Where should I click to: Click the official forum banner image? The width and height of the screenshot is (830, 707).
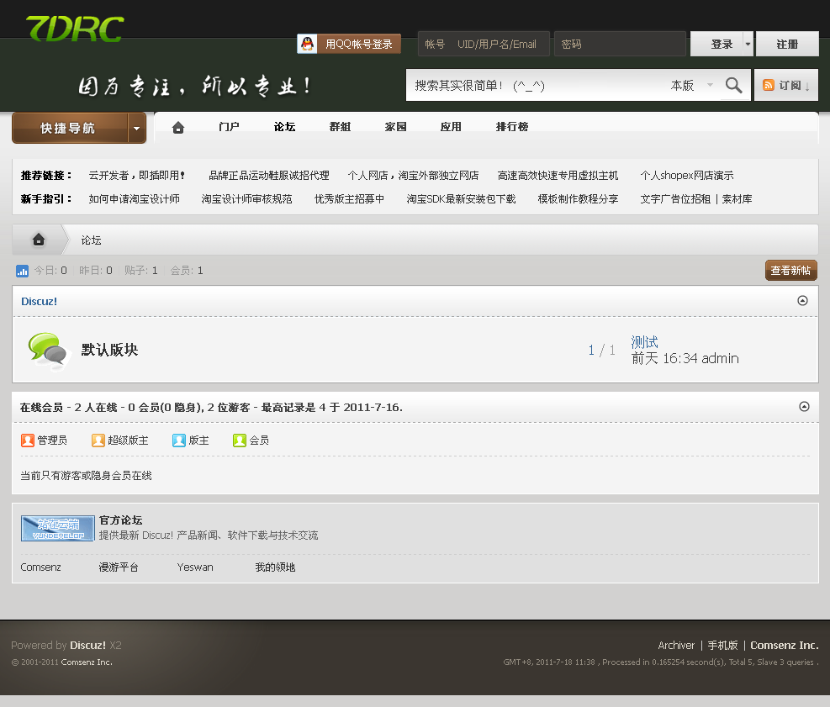(58, 528)
